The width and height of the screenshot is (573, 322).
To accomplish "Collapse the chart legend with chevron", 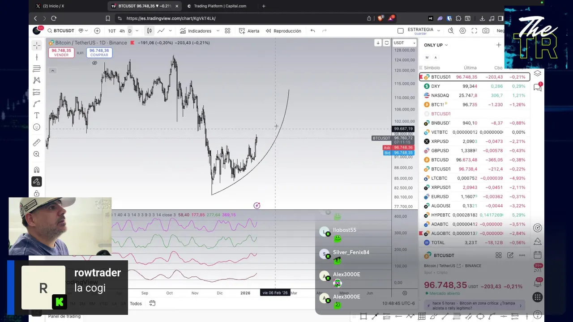I will pos(52,71).
